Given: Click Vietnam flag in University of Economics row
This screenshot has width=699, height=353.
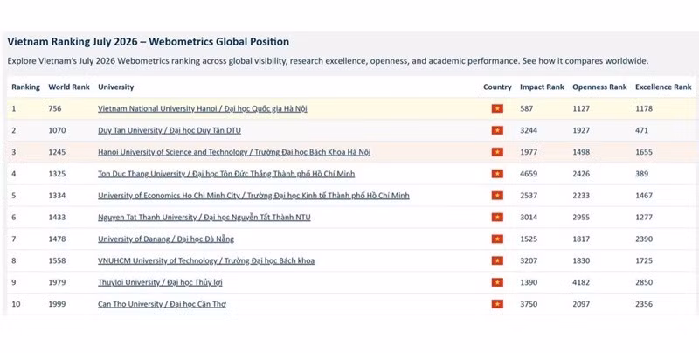Looking at the screenshot, I should 497,196.
